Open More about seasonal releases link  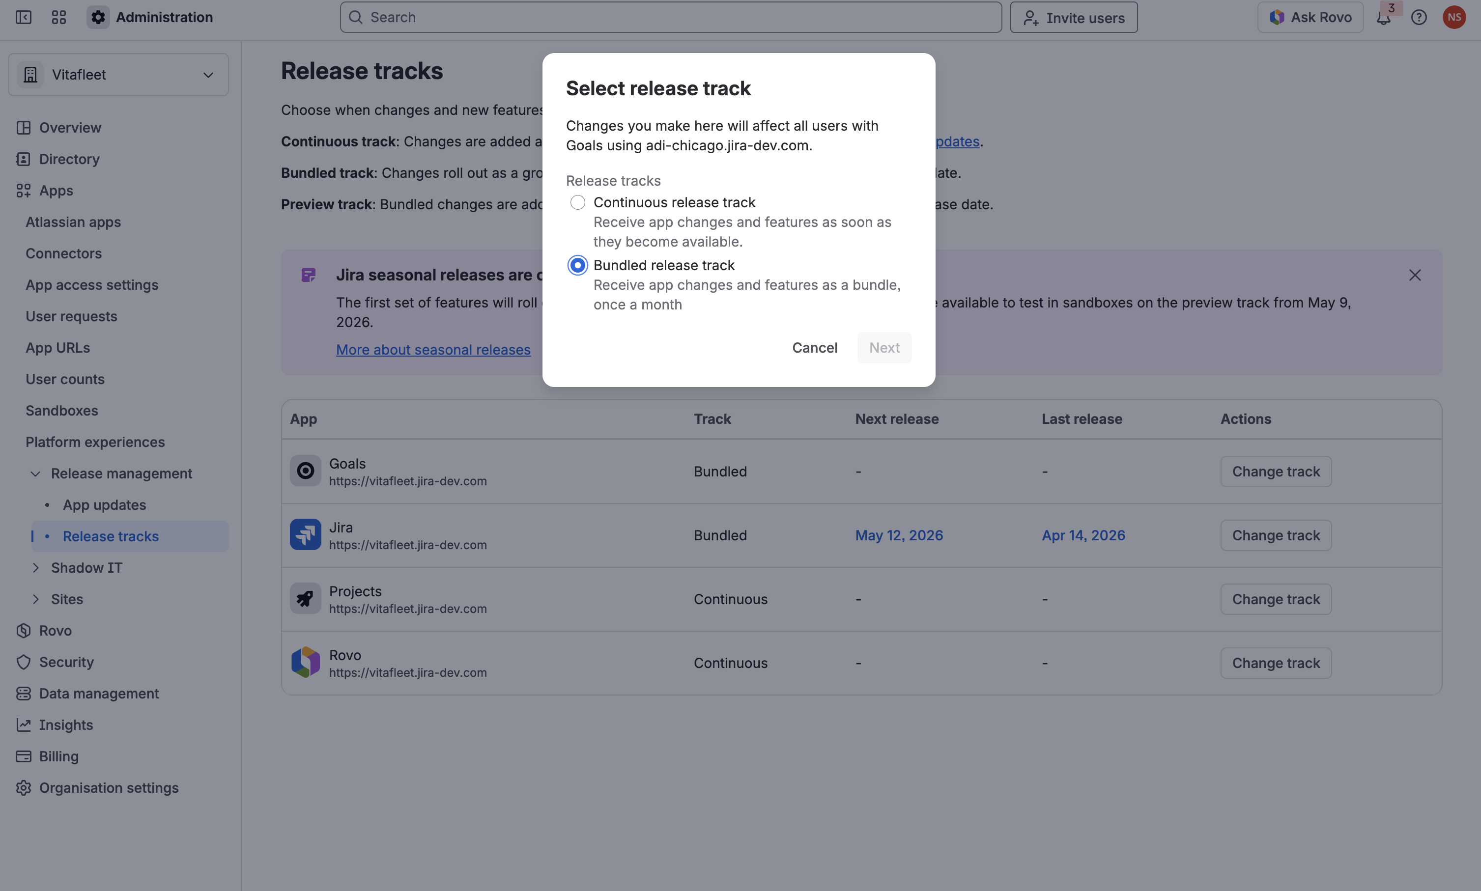point(433,349)
